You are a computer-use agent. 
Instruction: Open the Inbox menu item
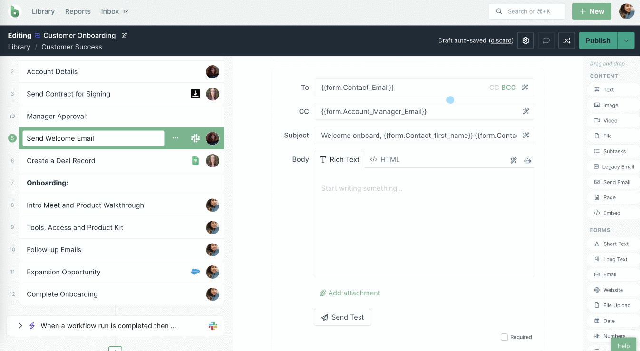click(110, 11)
